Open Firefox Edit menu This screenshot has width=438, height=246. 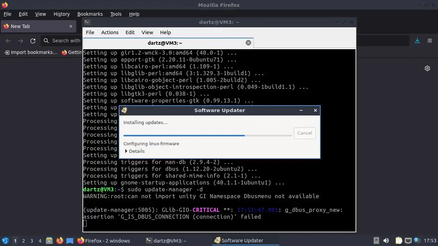pos(23,14)
